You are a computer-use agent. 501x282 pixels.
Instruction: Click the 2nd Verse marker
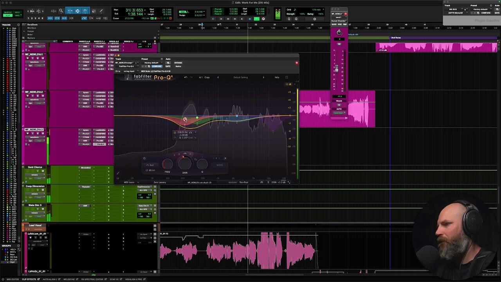tap(396, 38)
